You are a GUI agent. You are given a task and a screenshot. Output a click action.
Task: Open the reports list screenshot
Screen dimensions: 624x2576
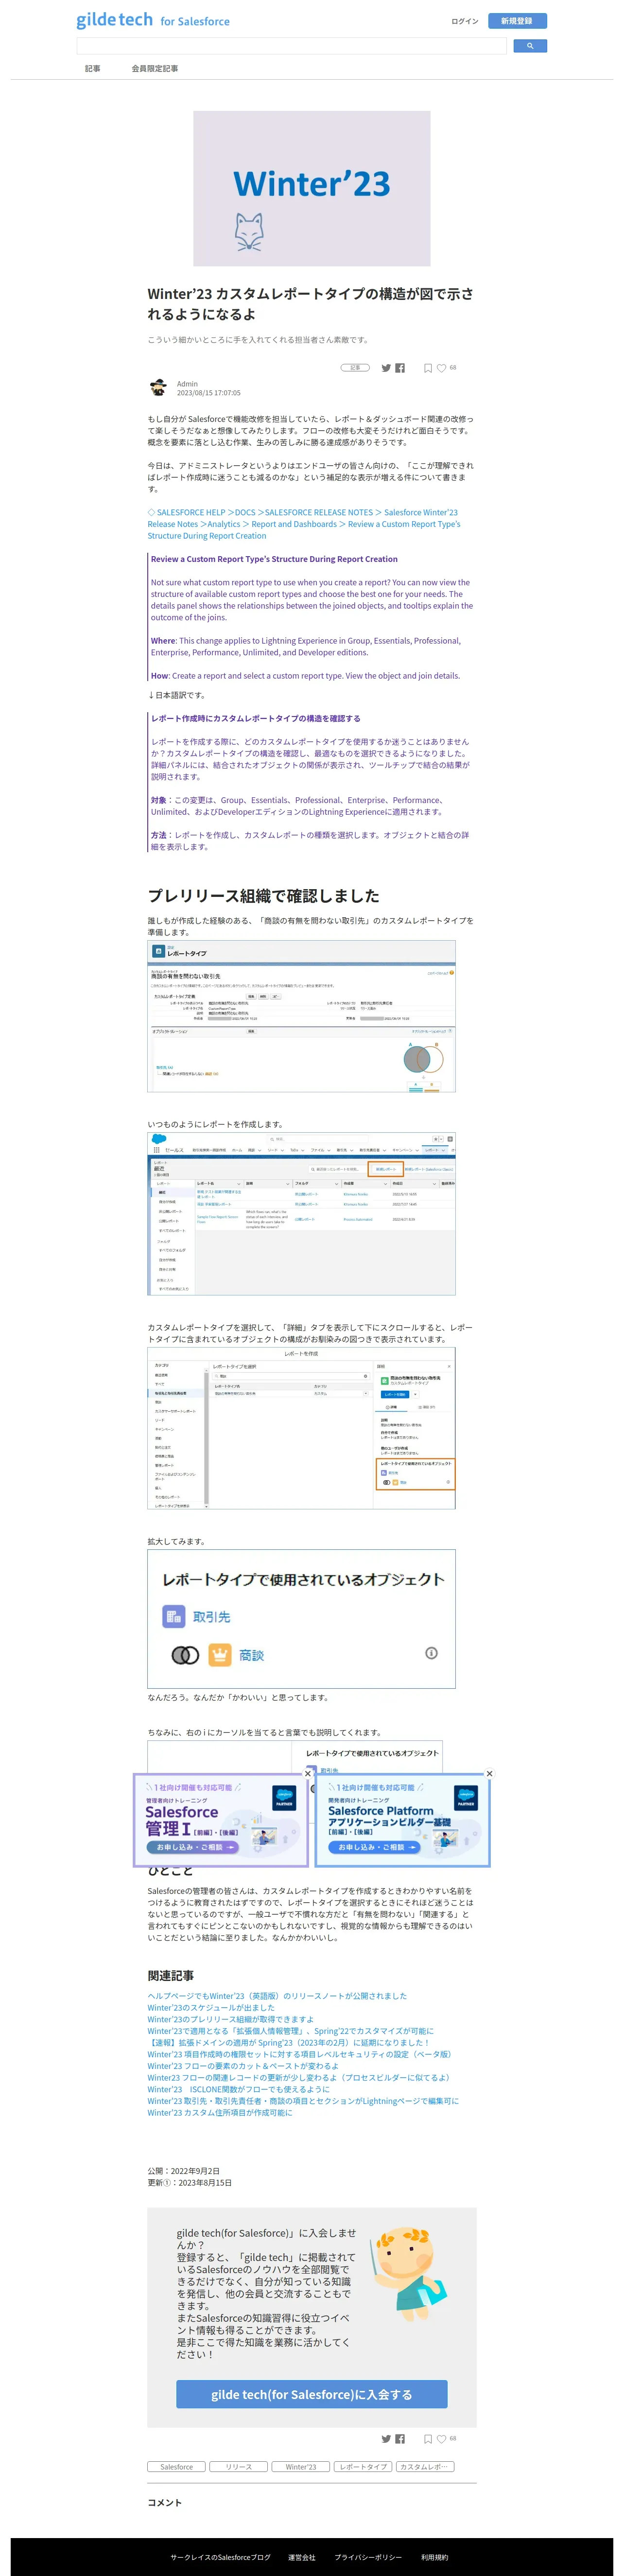coord(302,1213)
